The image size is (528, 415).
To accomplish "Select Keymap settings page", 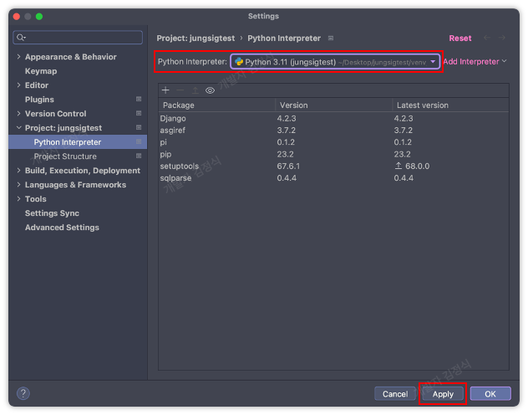I will [x=41, y=71].
